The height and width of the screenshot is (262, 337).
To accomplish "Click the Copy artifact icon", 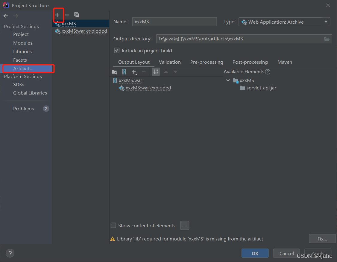I will (x=77, y=15).
